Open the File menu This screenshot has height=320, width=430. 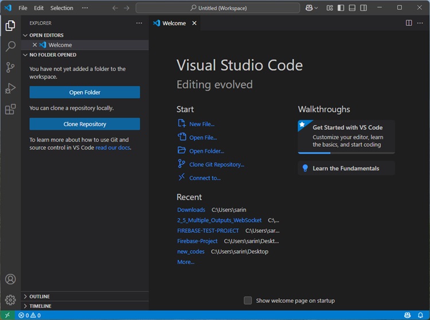pyautogui.click(x=23, y=8)
